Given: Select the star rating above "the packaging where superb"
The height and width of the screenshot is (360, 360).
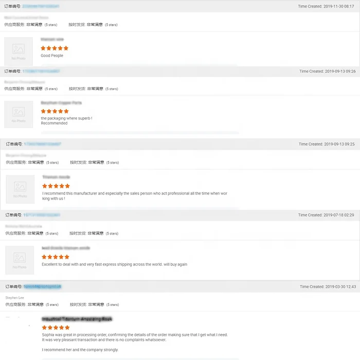Looking at the screenshot, I should coord(55,111).
